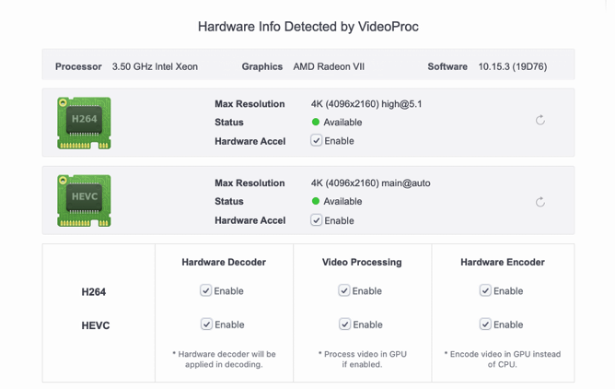Toggle HEVC Hardware Accel Enable checkbox
The image size is (615, 389).
317,220
